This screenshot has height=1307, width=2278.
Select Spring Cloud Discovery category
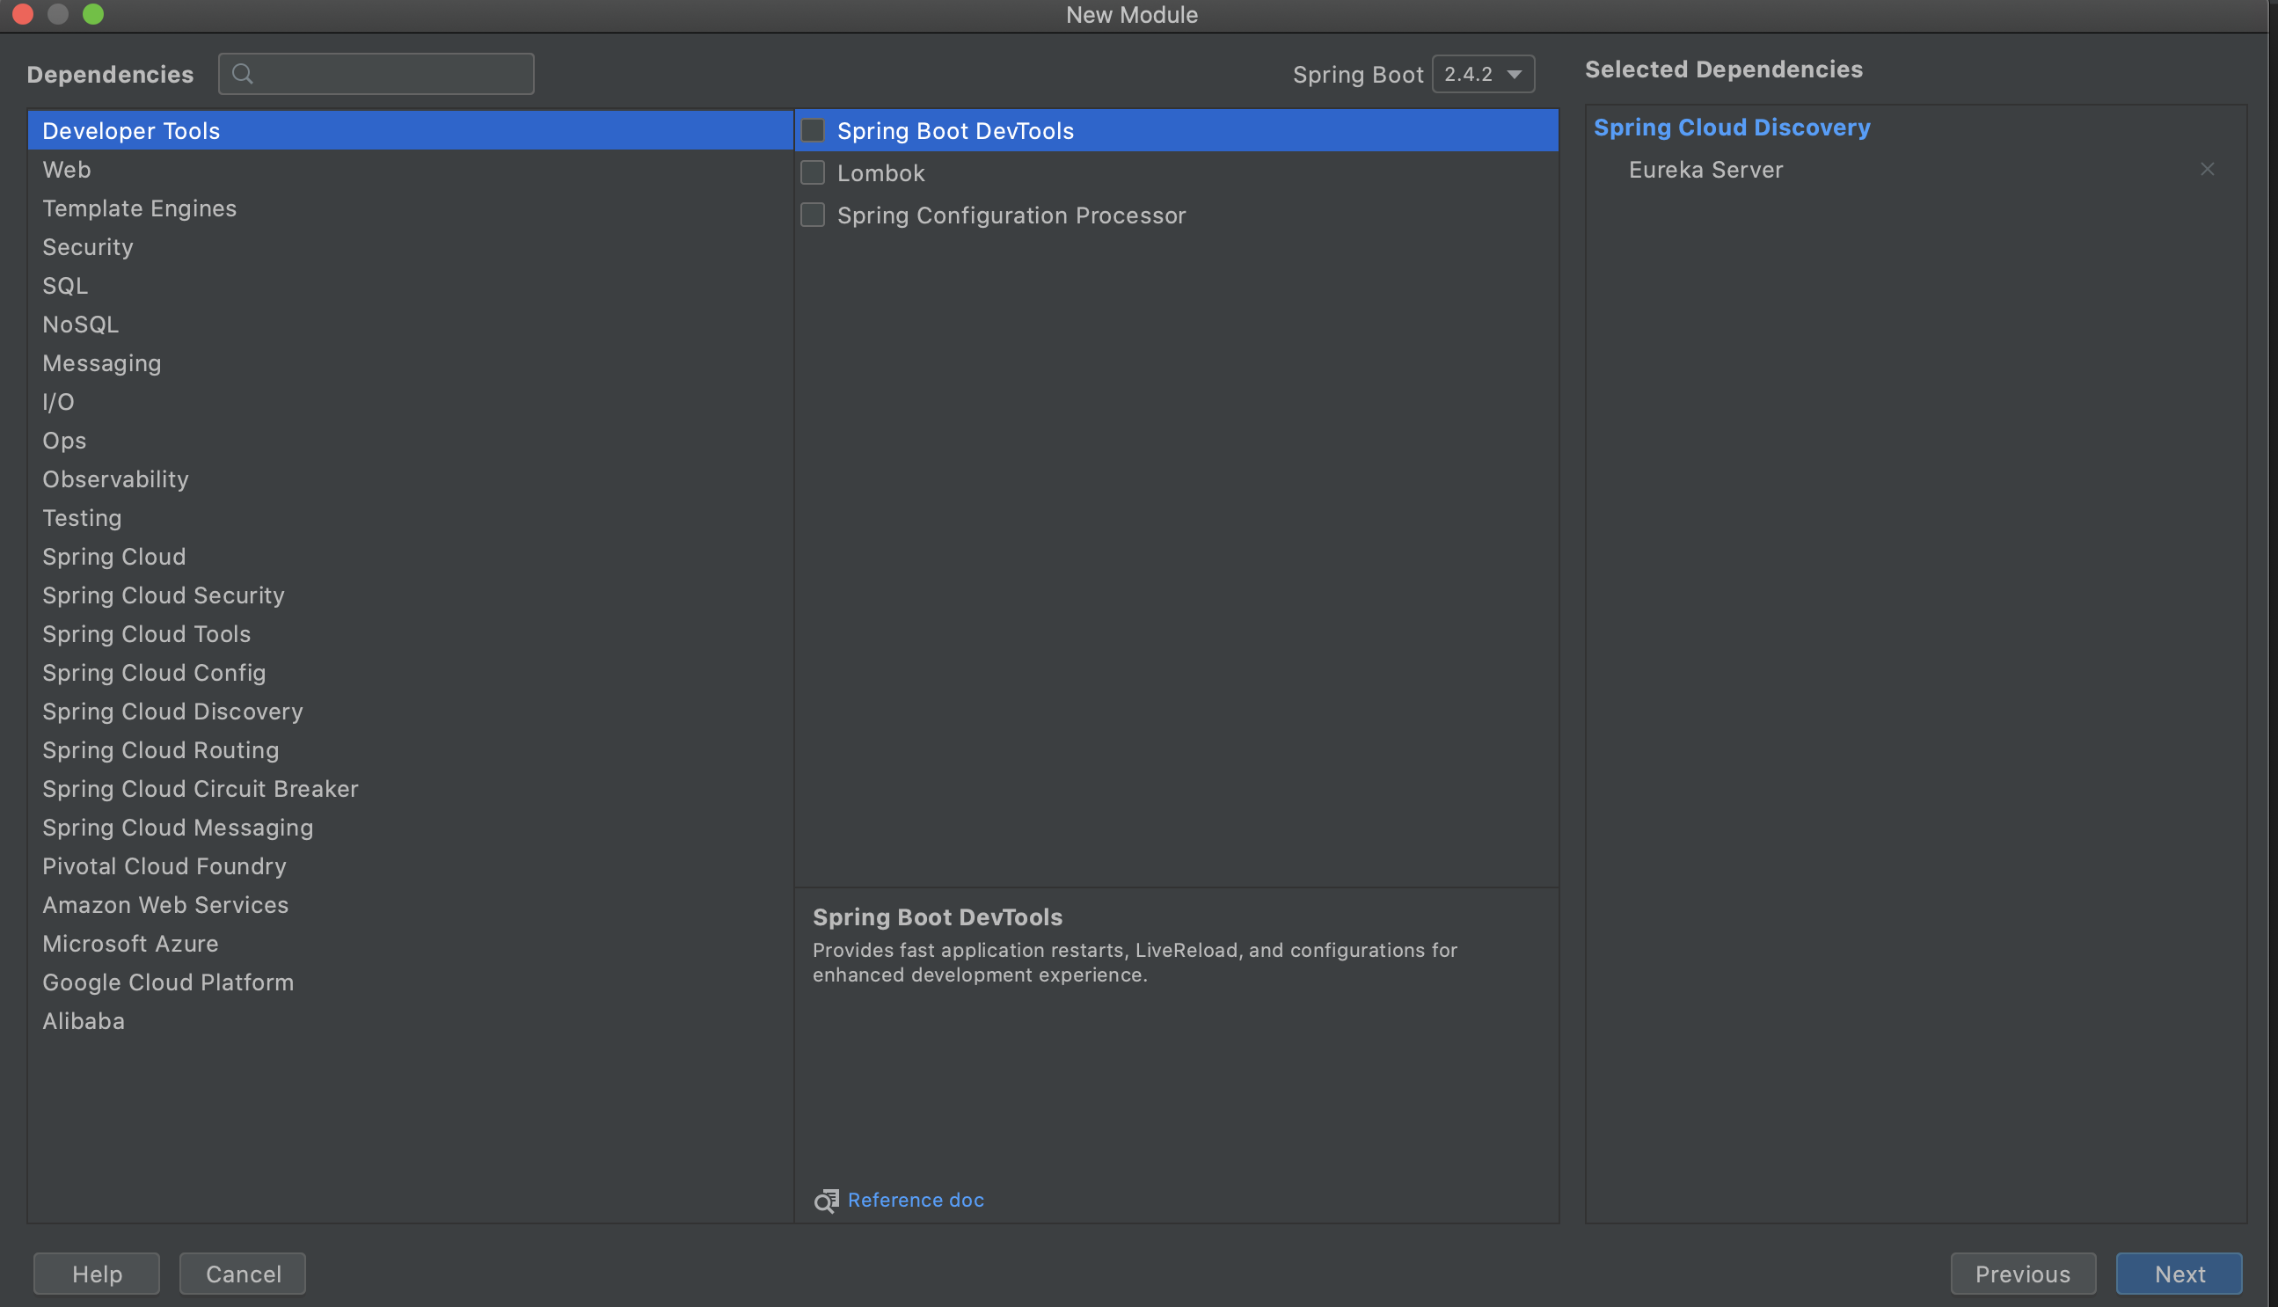coord(172,711)
